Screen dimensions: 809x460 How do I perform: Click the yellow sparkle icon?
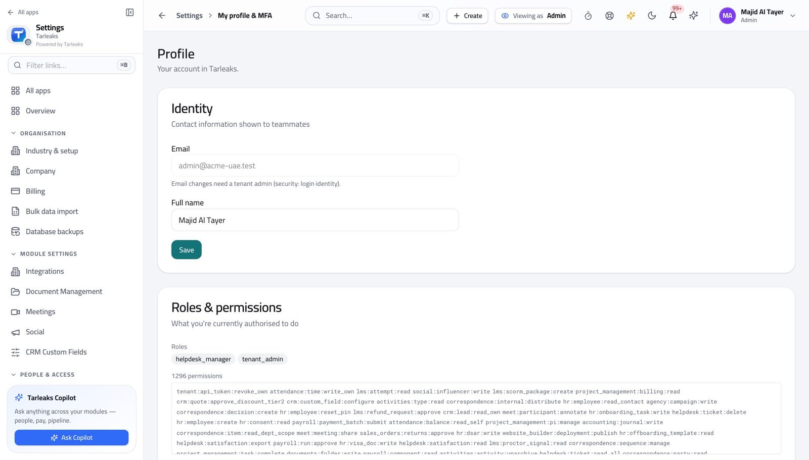click(x=631, y=16)
